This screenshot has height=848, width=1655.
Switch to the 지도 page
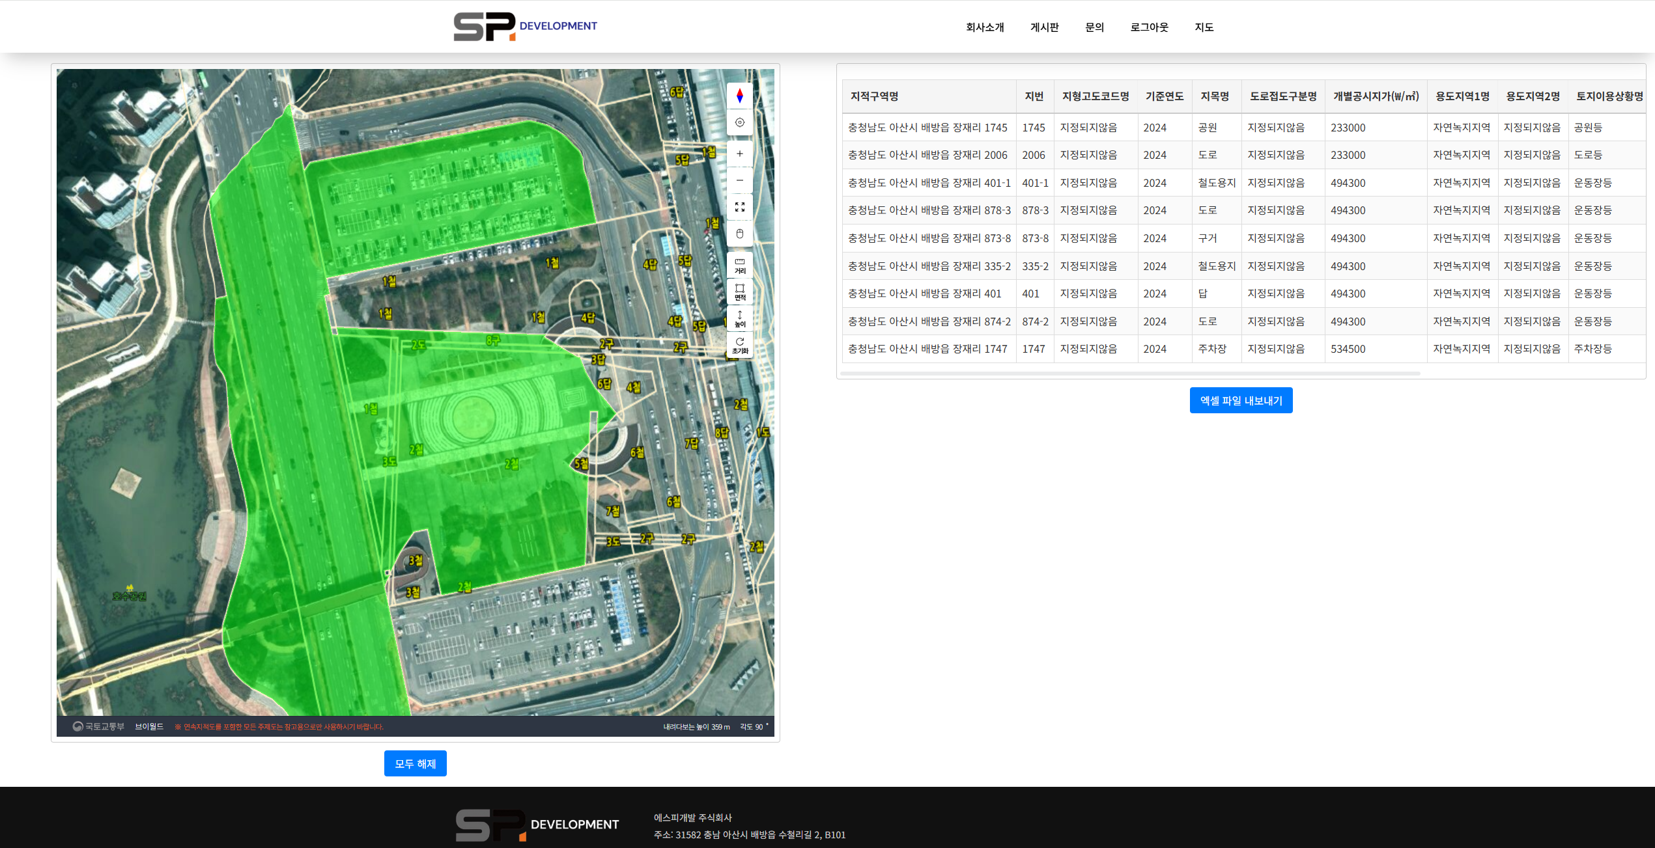[x=1204, y=27]
